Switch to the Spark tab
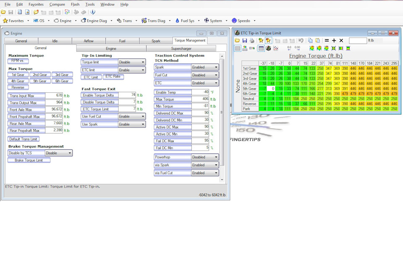403x266 pixels. coord(156,41)
